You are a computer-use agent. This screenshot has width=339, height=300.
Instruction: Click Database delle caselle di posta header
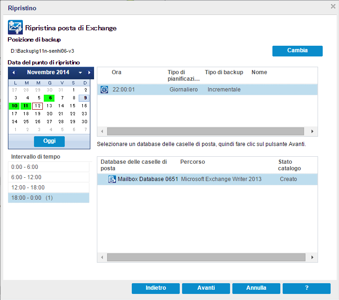pos(134,165)
